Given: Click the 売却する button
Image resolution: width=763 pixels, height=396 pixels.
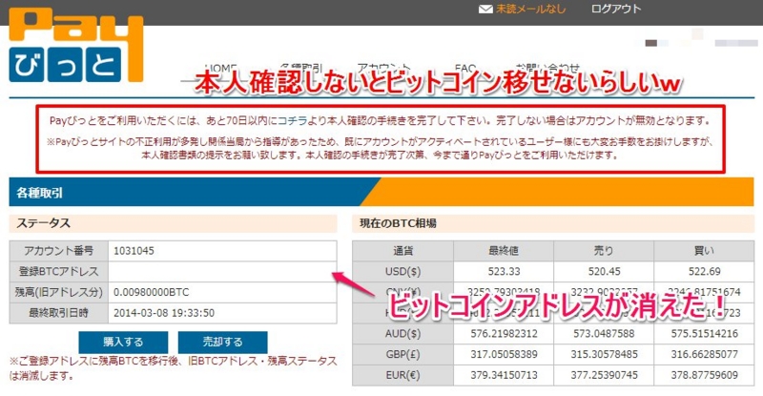Looking at the screenshot, I should pos(222,342).
